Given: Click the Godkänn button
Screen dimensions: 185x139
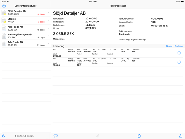Looking at the screenshot, I should click(179, 46).
